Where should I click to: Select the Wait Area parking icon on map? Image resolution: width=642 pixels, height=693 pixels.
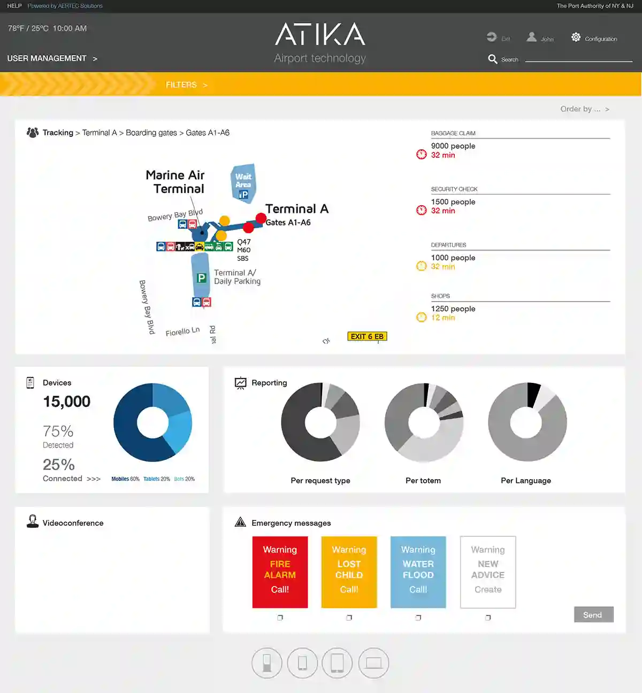click(x=243, y=195)
